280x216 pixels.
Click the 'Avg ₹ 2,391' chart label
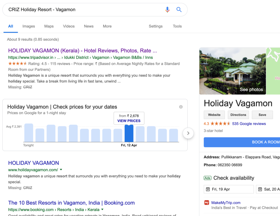point(14,127)
